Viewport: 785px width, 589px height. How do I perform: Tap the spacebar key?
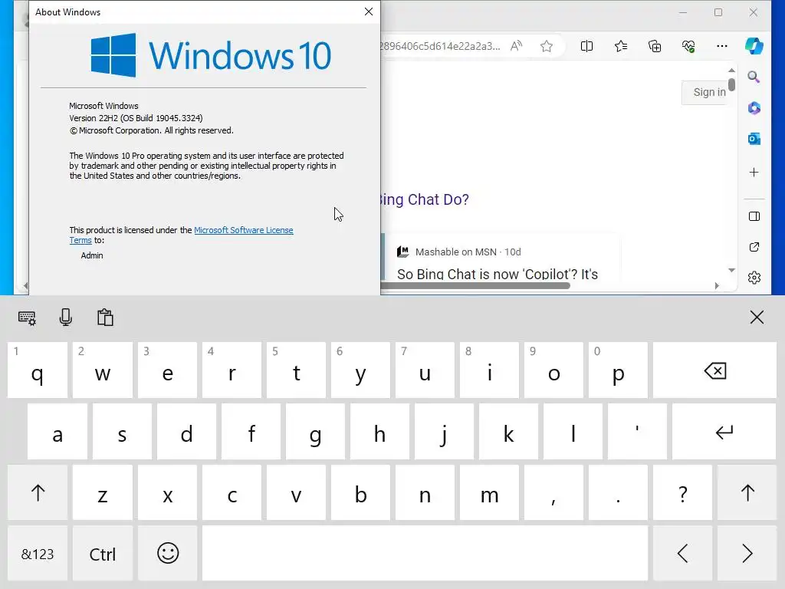(x=425, y=554)
